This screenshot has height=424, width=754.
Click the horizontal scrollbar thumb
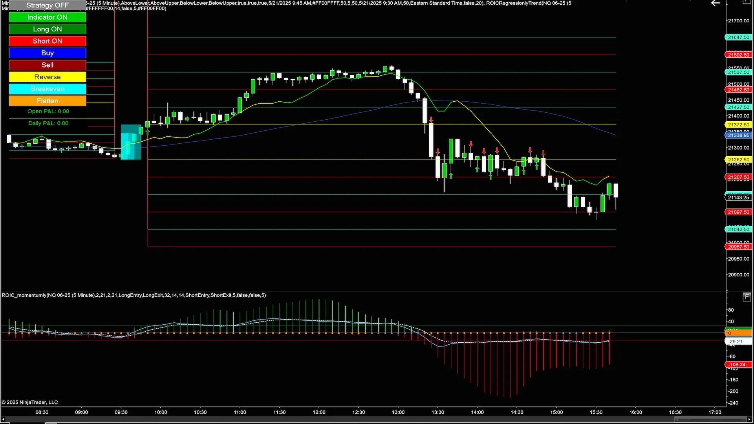(710, 420)
